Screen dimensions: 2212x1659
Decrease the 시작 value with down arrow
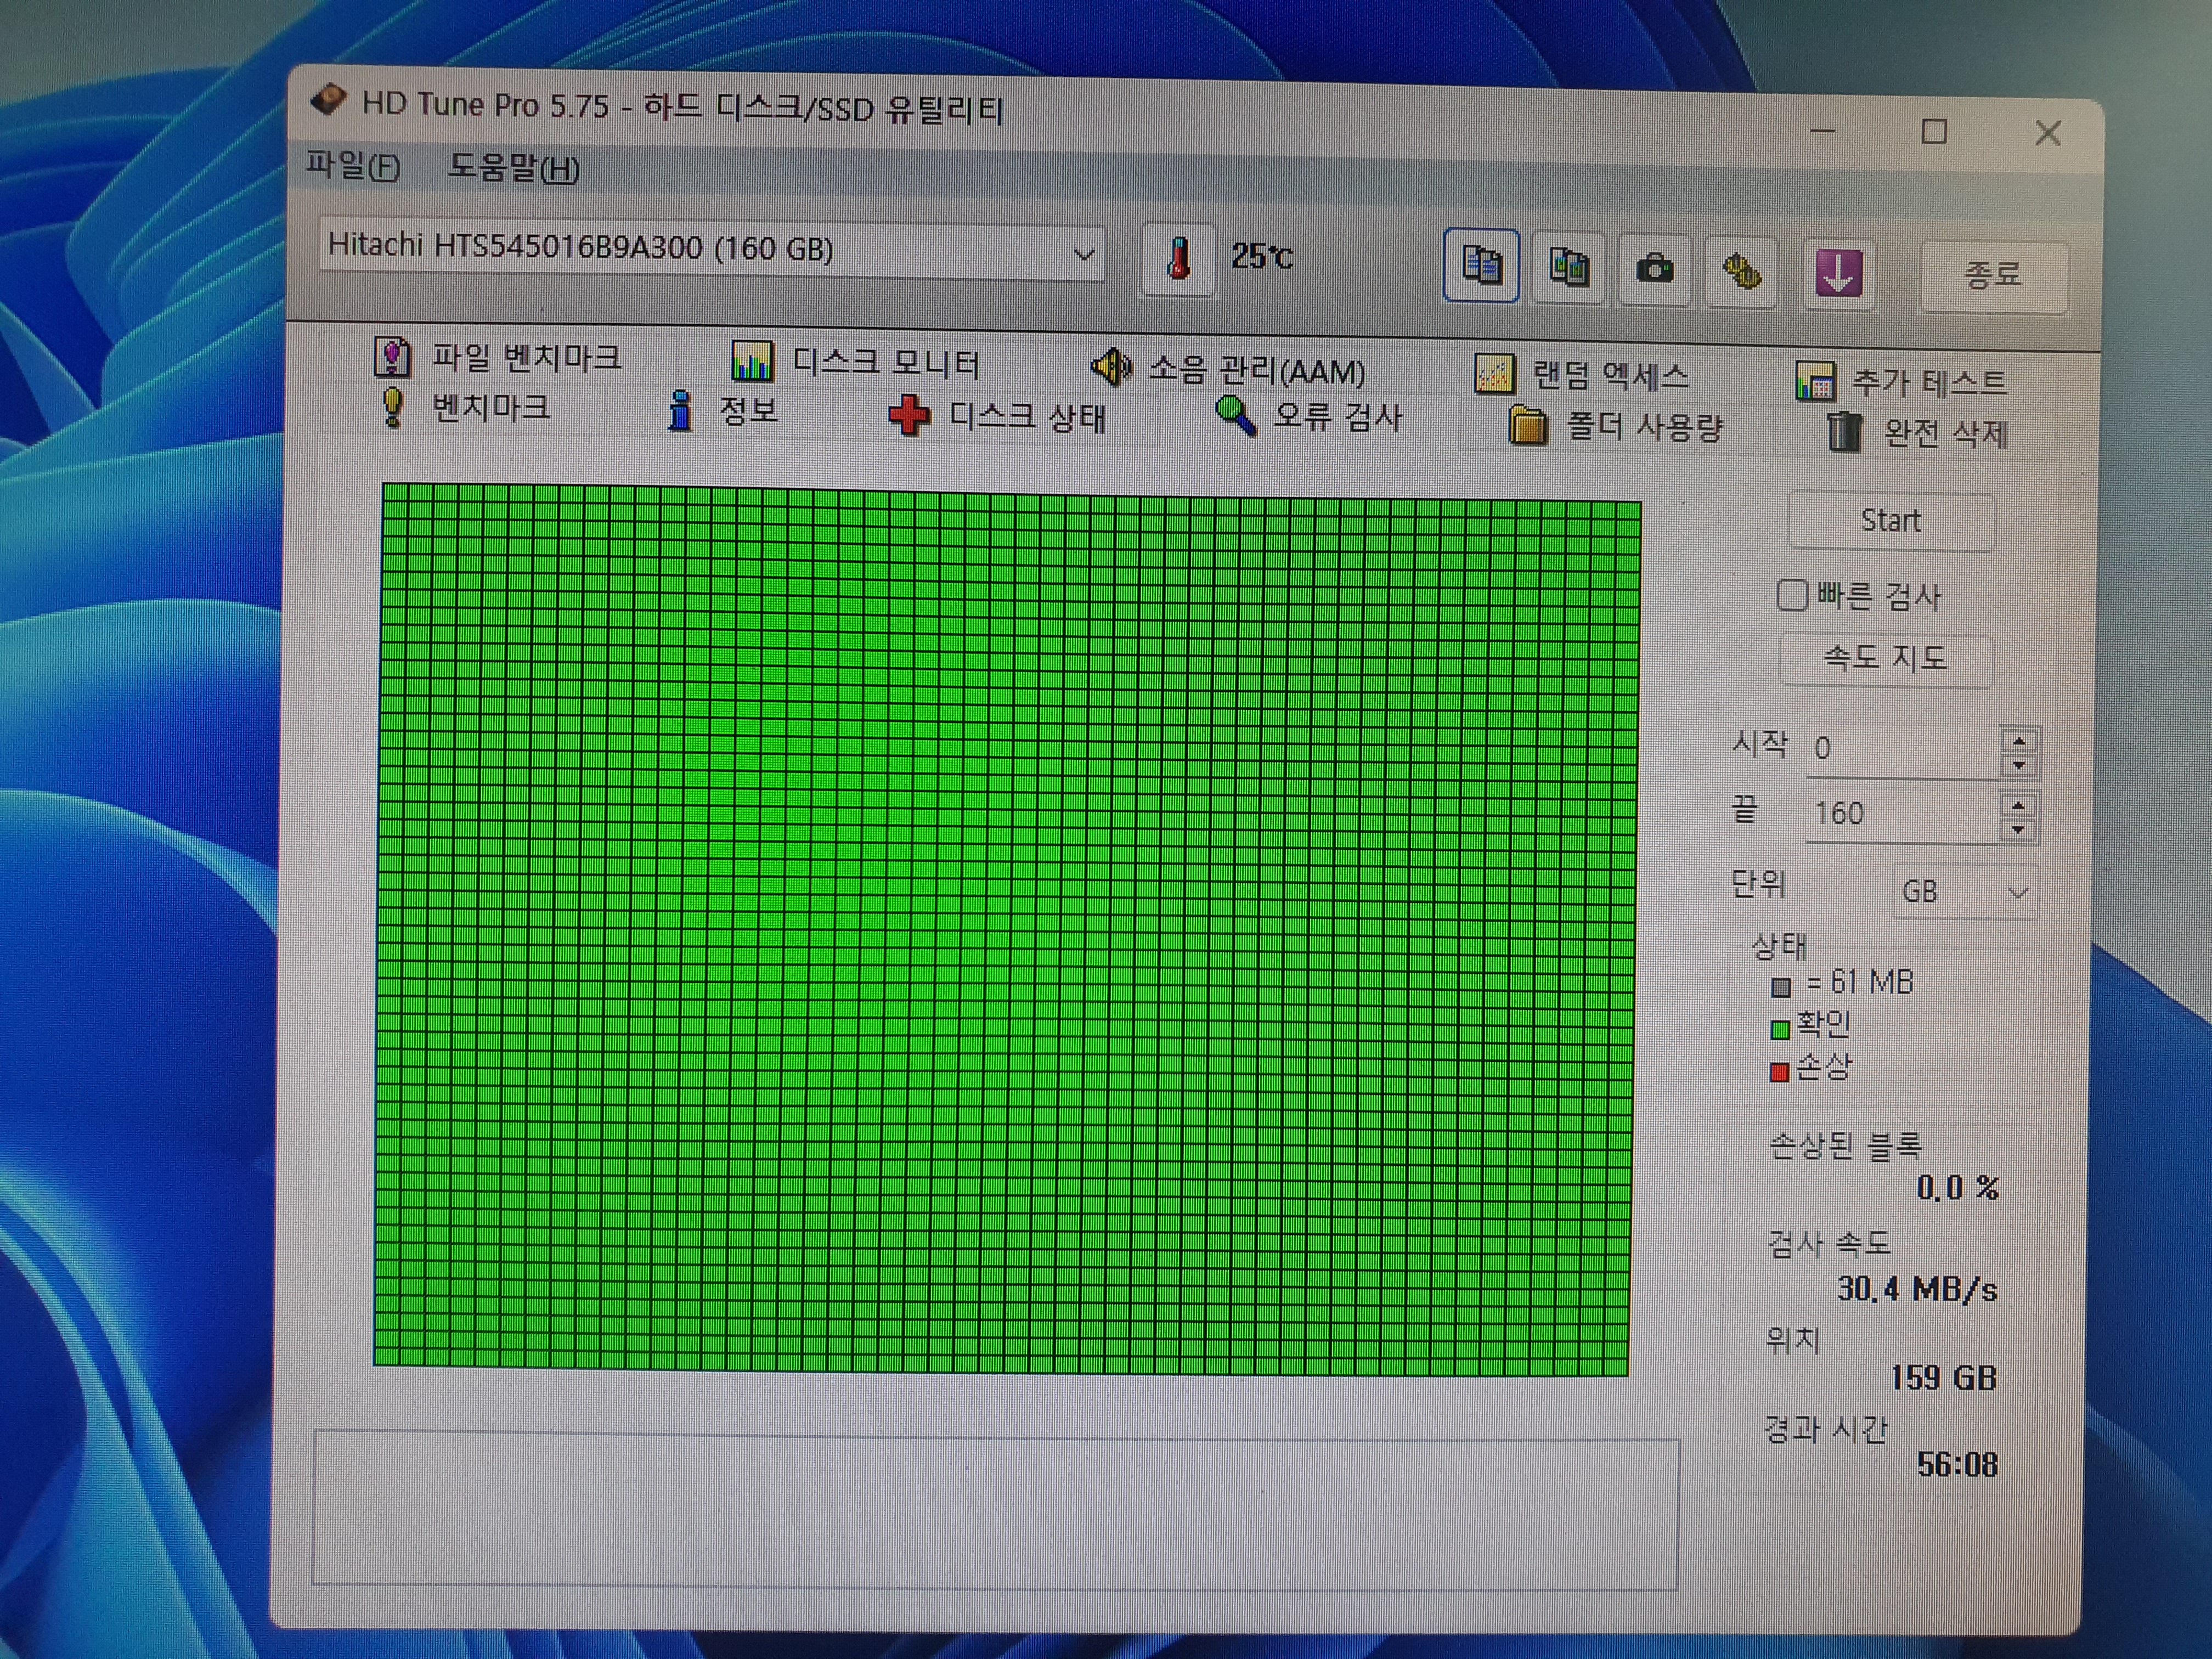[x=2019, y=766]
